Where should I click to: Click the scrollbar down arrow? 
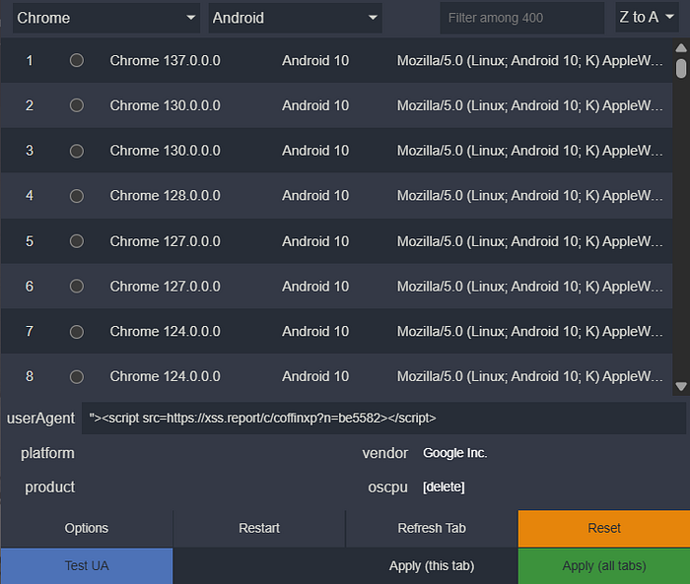(x=681, y=387)
